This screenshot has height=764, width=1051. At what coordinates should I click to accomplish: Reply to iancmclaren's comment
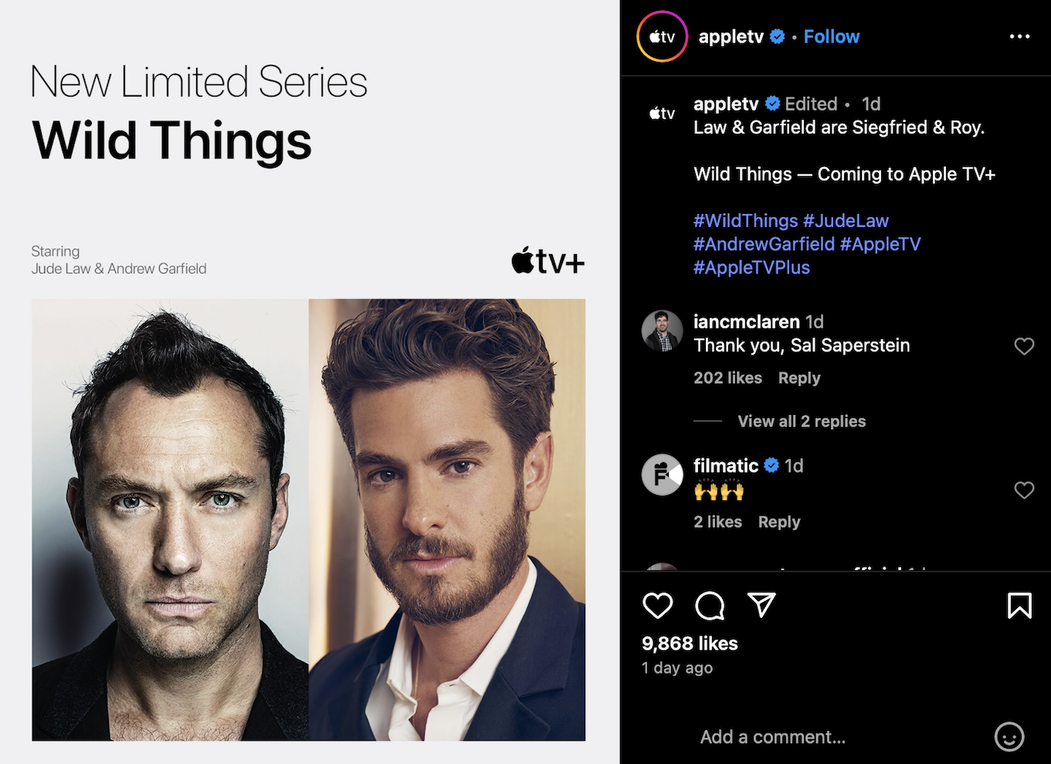799,378
